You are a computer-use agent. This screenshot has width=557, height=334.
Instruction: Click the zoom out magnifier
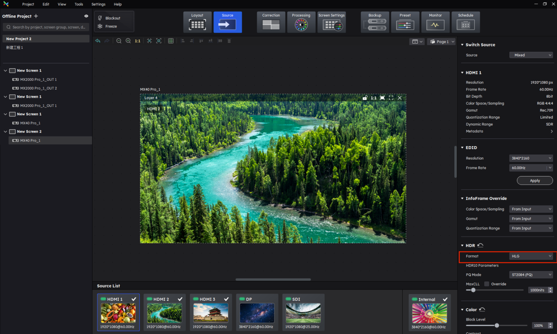(x=119, y=41)
